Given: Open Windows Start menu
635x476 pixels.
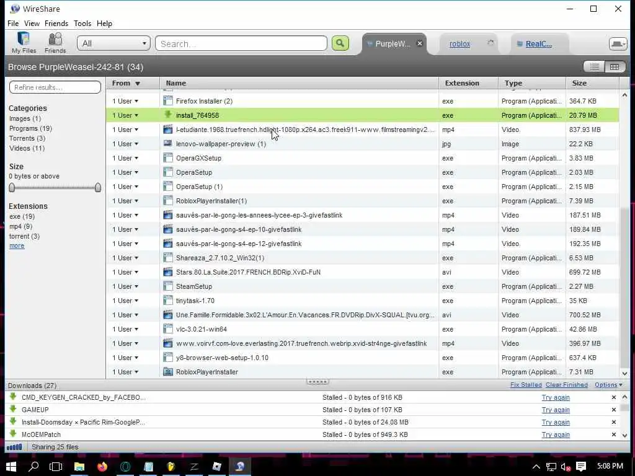Looking at the screenshot, I should tap(11, 466).
